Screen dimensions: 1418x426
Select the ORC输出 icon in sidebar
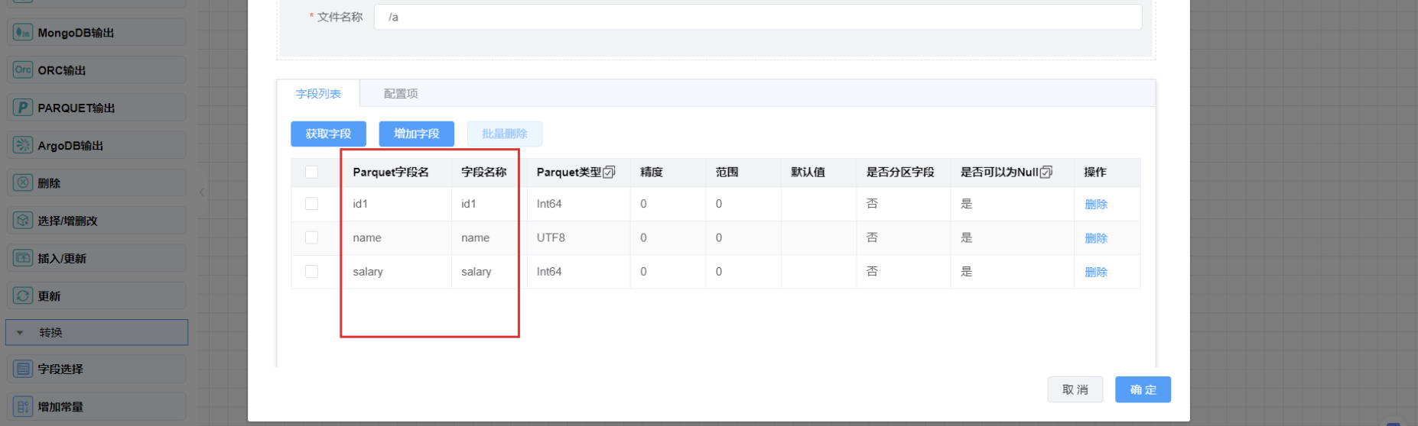coord(23,69)
